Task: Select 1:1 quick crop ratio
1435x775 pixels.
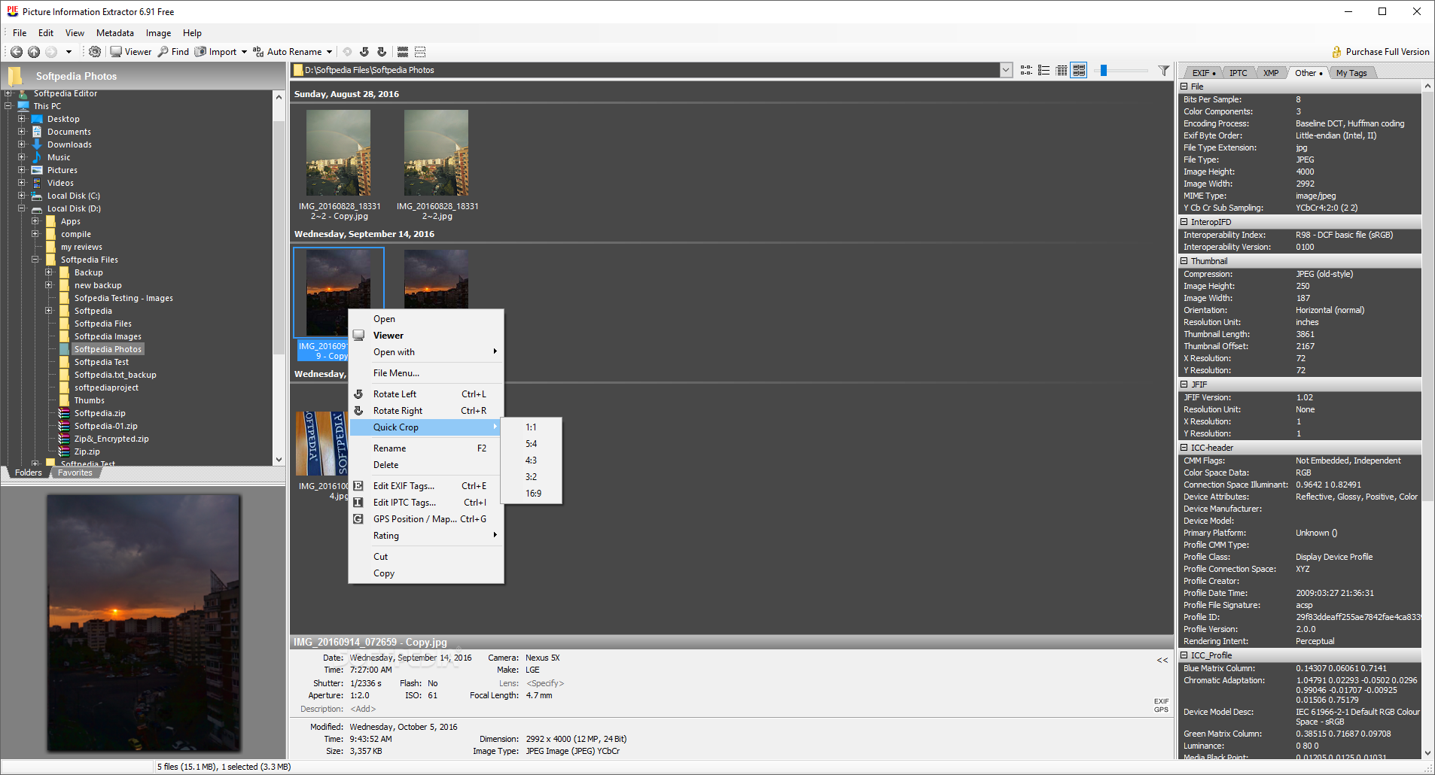Action: coord(531,427)
